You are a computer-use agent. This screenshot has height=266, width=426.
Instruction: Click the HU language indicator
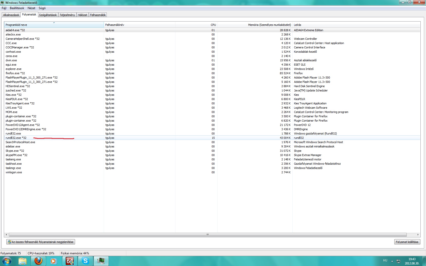(385, 260)
